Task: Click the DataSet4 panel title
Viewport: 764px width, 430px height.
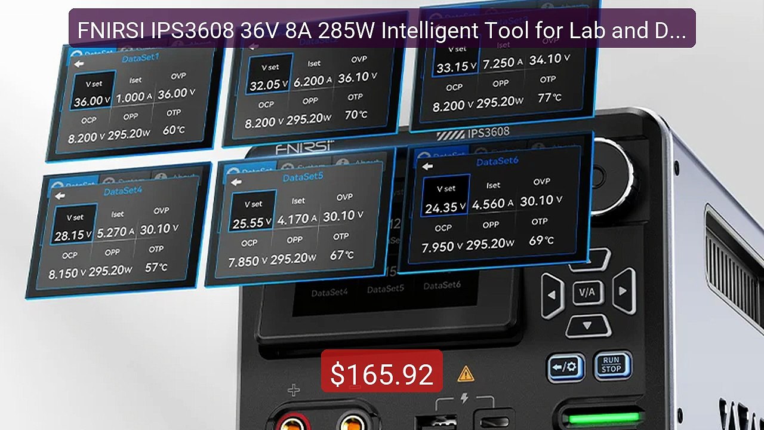Action: [122, 191]
